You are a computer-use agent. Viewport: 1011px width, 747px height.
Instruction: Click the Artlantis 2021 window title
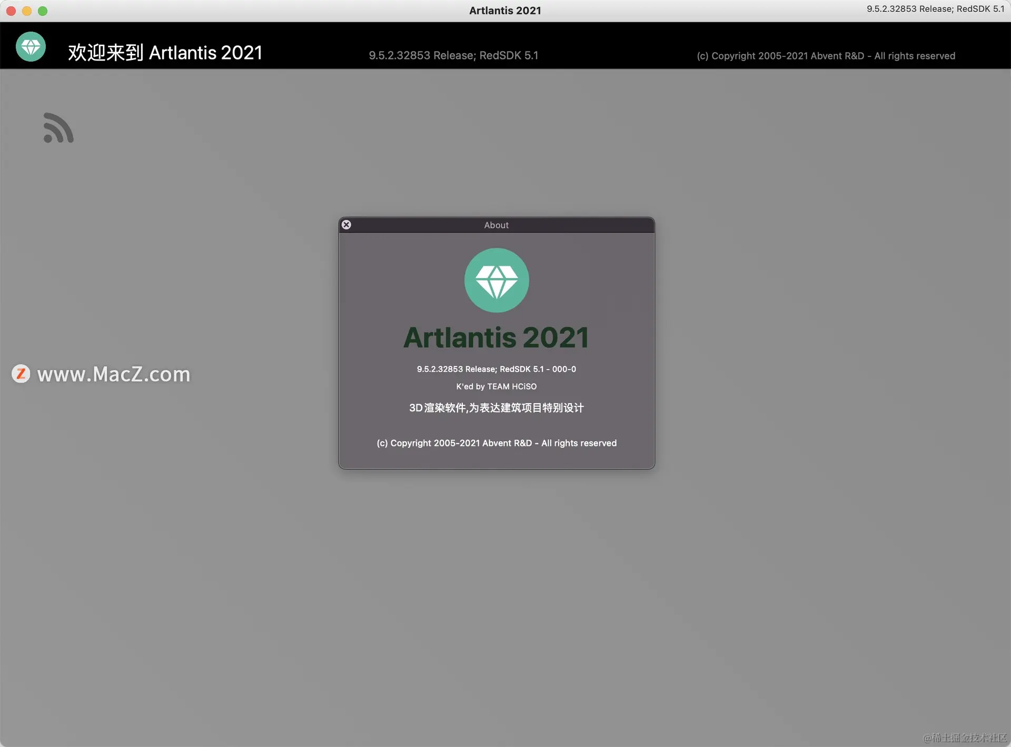tap(505, 11)
